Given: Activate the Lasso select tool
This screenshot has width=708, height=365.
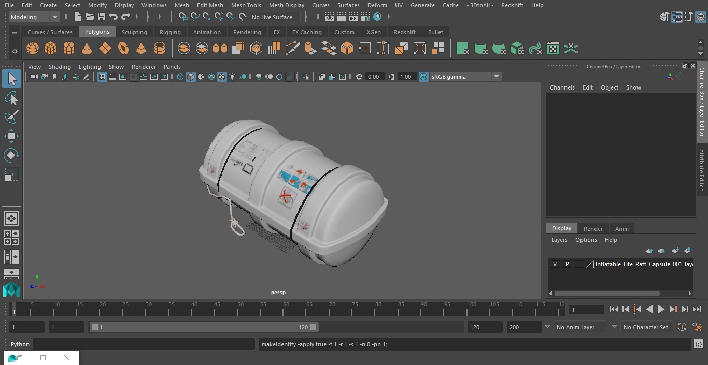Looking at the screenshot, I should coord(11,98).
